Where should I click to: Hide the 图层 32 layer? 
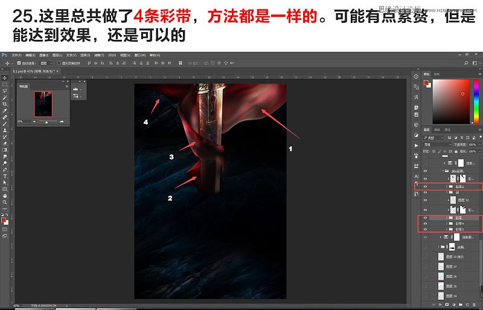426,200
